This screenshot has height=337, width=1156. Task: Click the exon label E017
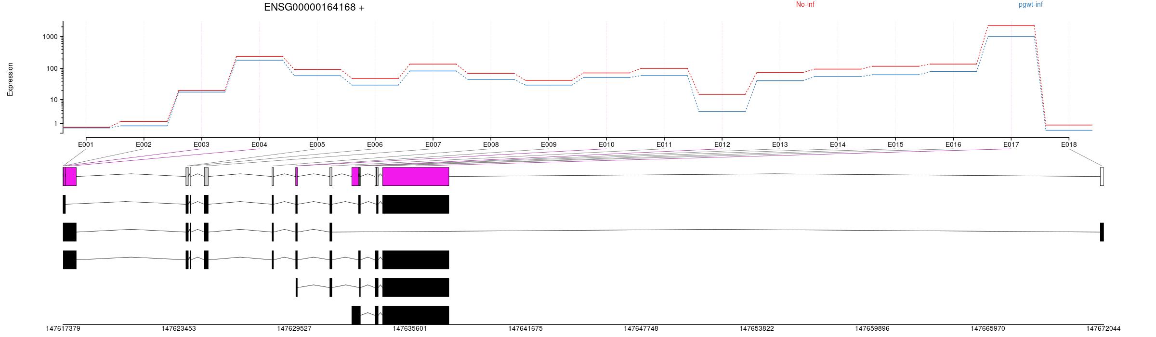pos(1011,144)
